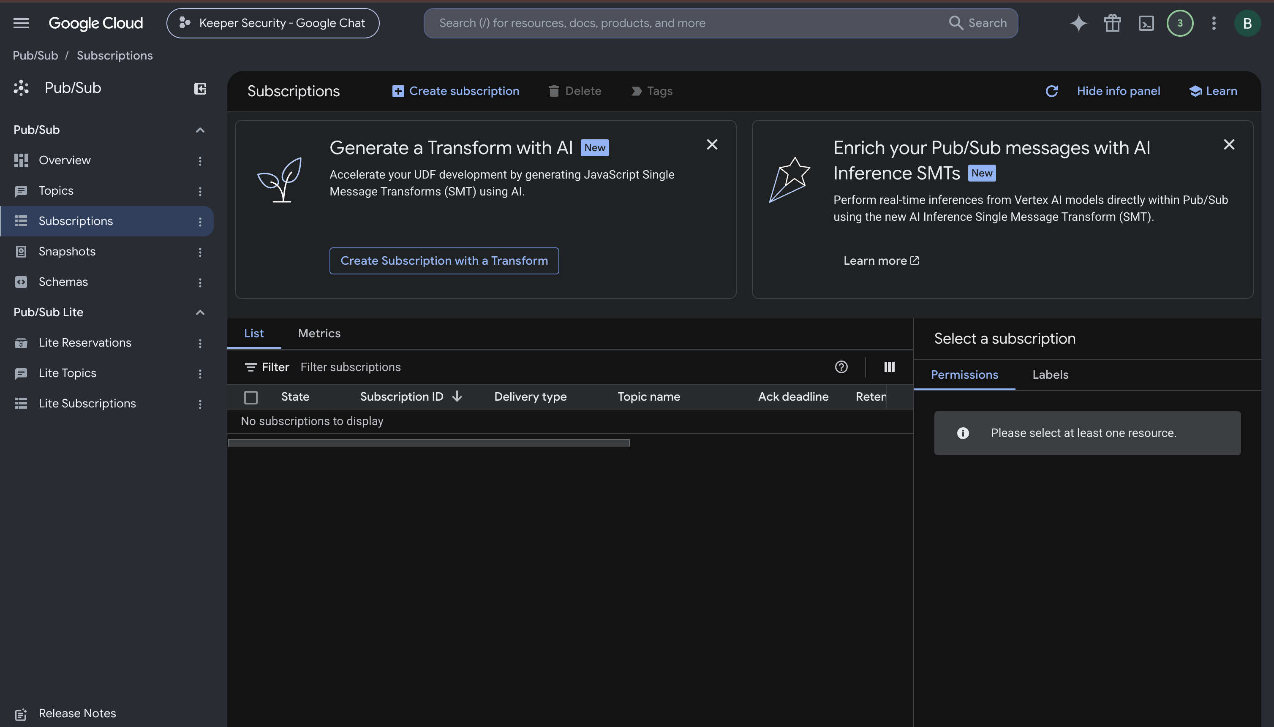Open notifications badge showing 3
Image resolution: width=1274 pixels, height=727 pixels.
[1180, 23]
